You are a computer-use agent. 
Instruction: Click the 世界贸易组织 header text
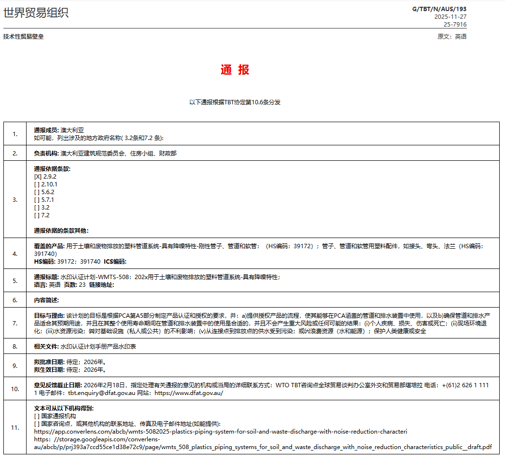point(36,13)
